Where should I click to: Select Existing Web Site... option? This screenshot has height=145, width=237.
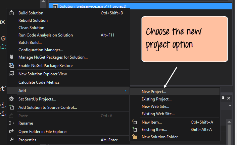(x=158, y=114)
